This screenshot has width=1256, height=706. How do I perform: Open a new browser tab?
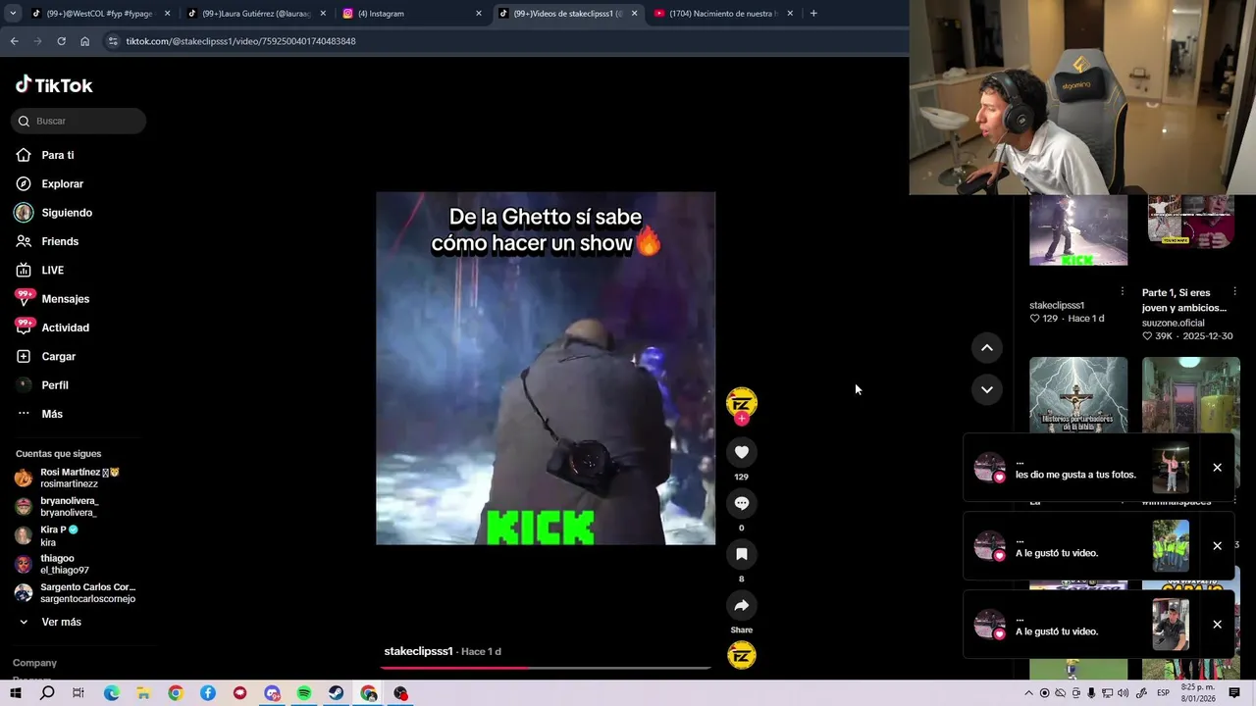[813, 14]
